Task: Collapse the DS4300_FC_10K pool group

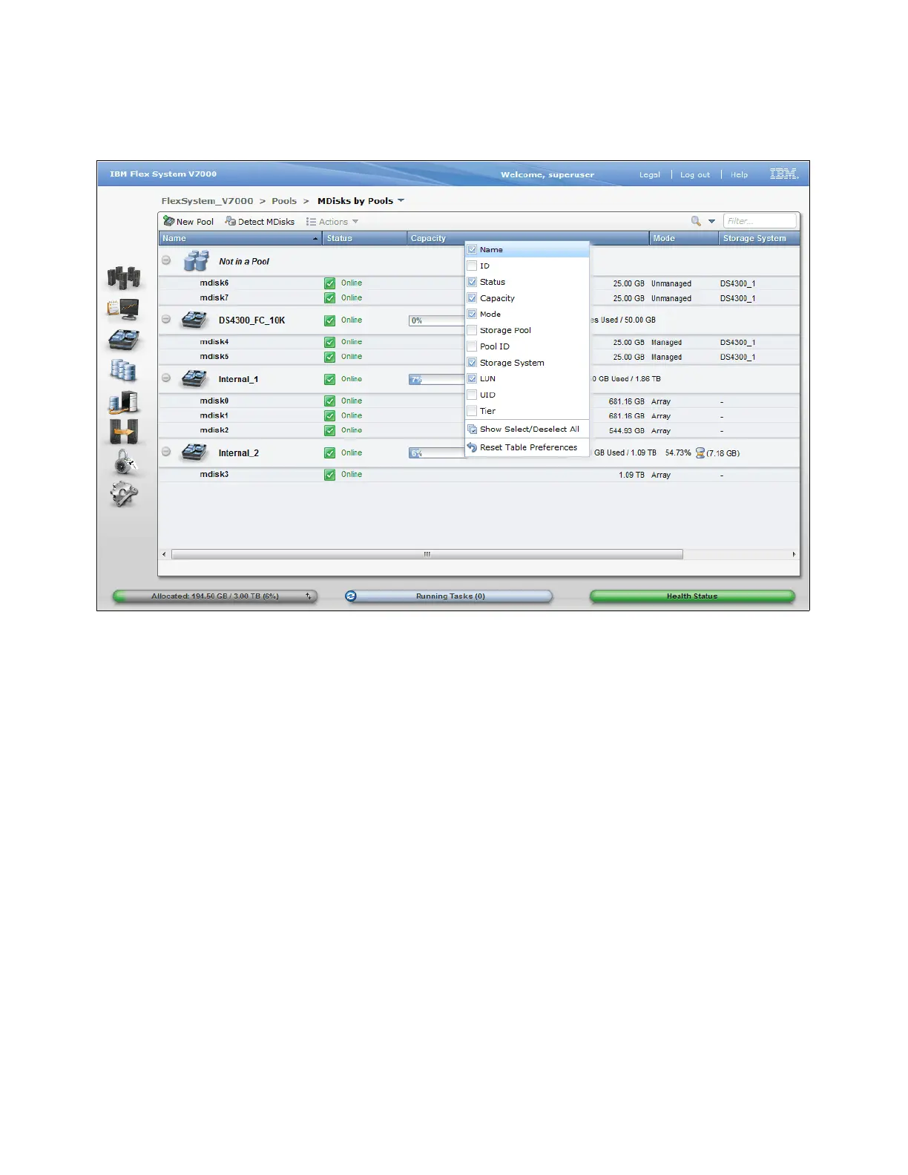Action: click(x=166, y=320)
